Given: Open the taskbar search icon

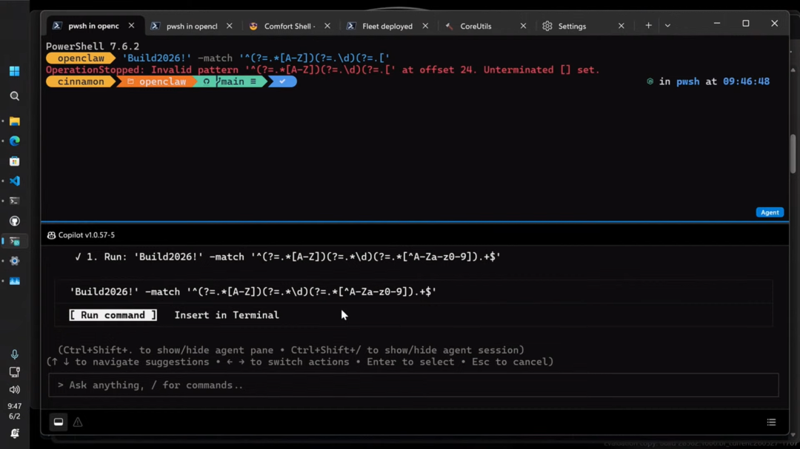Looking at the screenshot, I should pos(14,96).
